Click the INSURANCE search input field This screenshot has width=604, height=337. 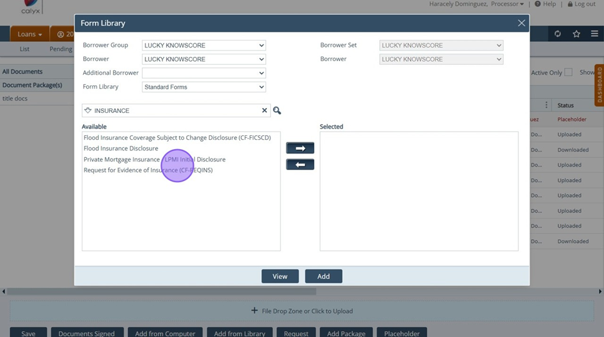[x=175, y=110]
